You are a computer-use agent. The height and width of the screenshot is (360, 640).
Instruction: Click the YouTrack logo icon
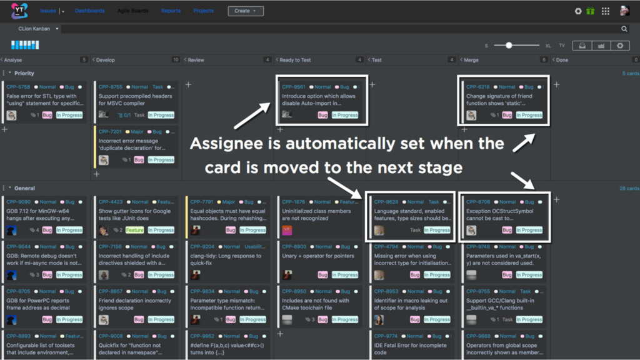tap(19, 11)
